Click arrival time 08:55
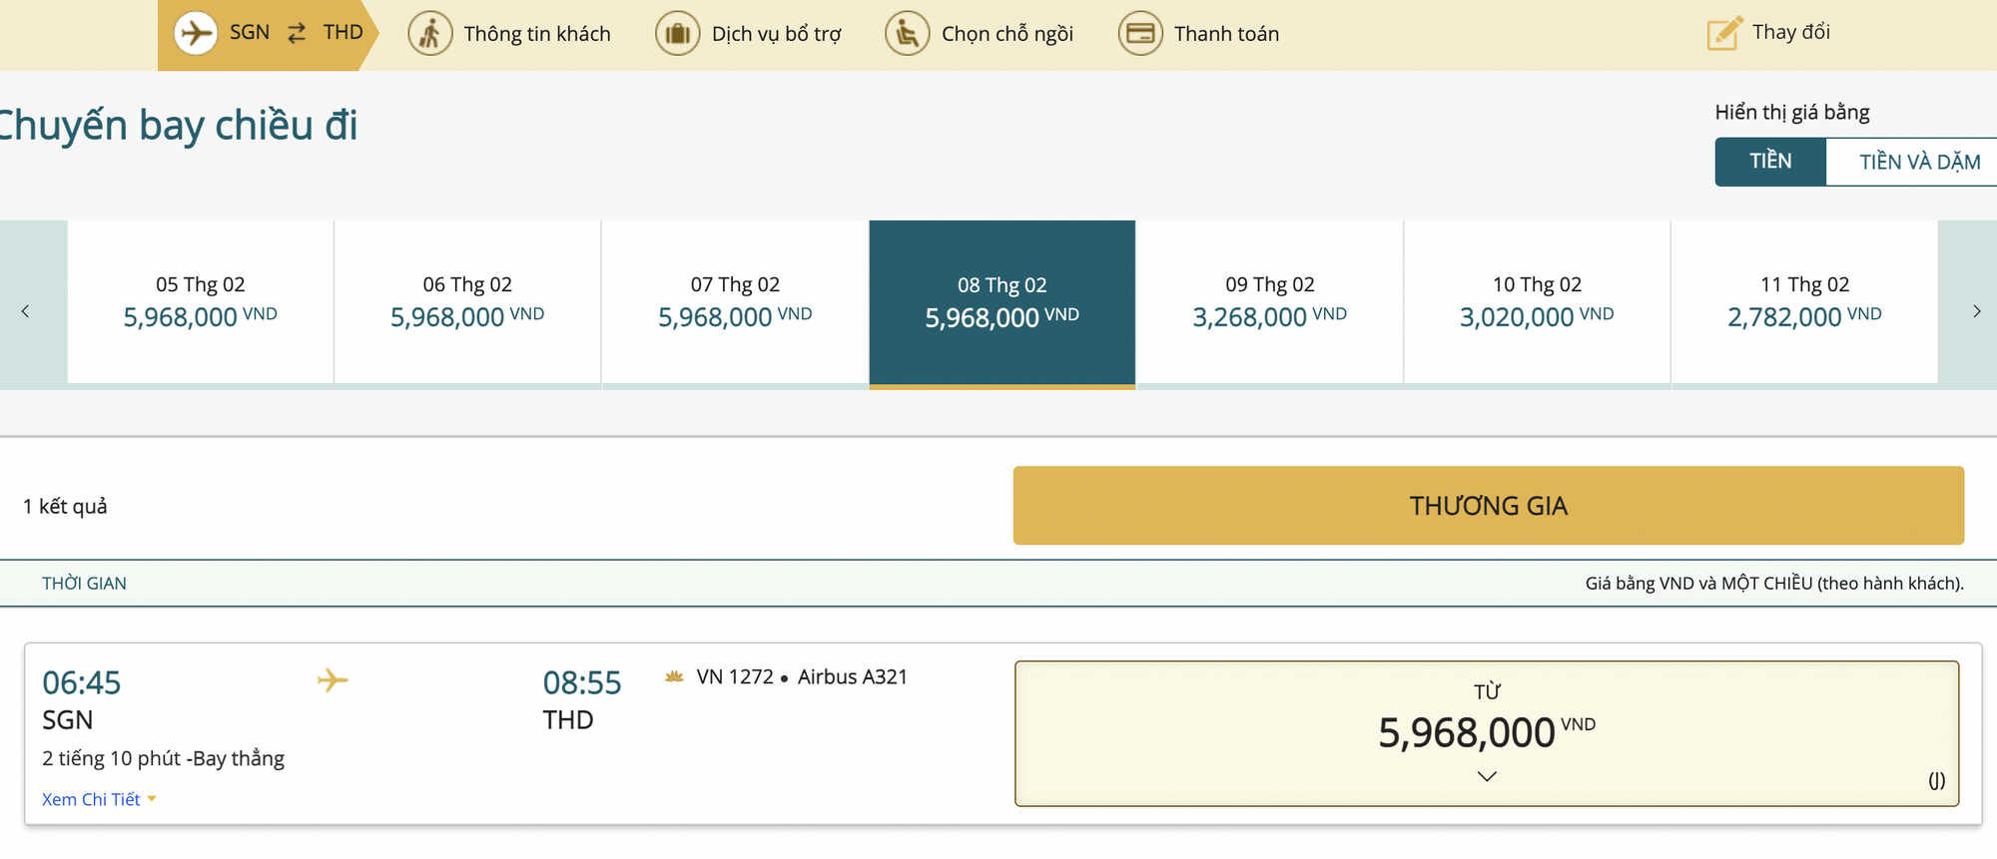This screenshot has width=1997, height=859. pyautogui.click(x=582, y=682)
